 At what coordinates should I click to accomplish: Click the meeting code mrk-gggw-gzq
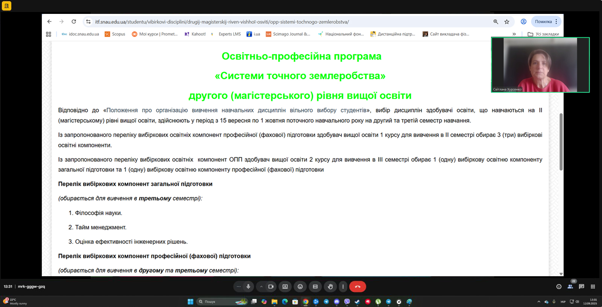coord(31,286)
